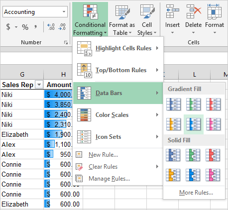Click Elizabeth's 600.00 amount cell
The width and height of the screenshot is (228, 210).
(63, 204)
